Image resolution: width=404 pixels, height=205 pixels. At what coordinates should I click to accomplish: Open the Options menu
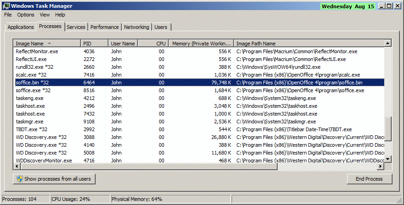[x=26, y=15]
